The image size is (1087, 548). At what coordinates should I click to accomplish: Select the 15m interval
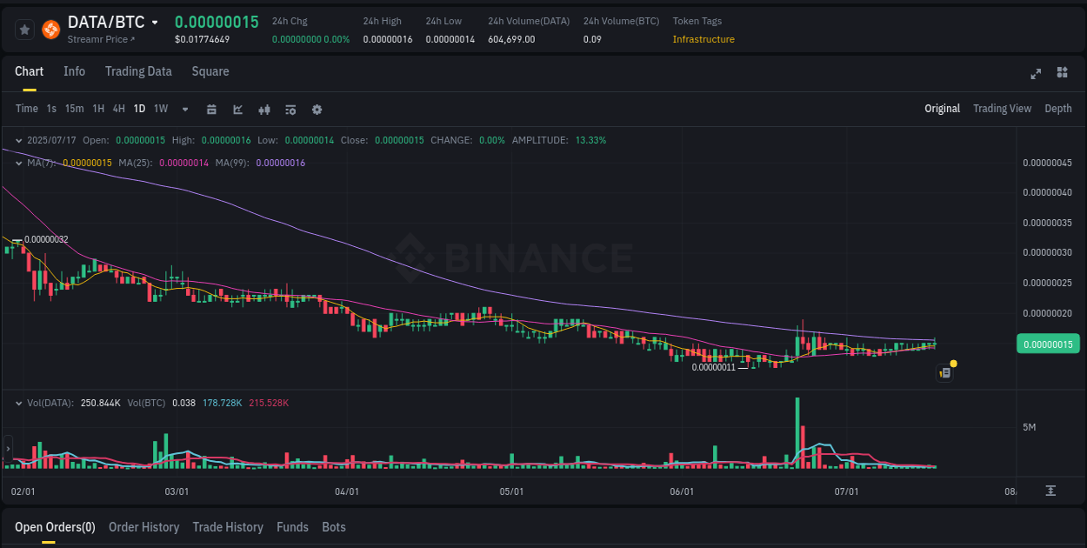(x=73, y=109)
